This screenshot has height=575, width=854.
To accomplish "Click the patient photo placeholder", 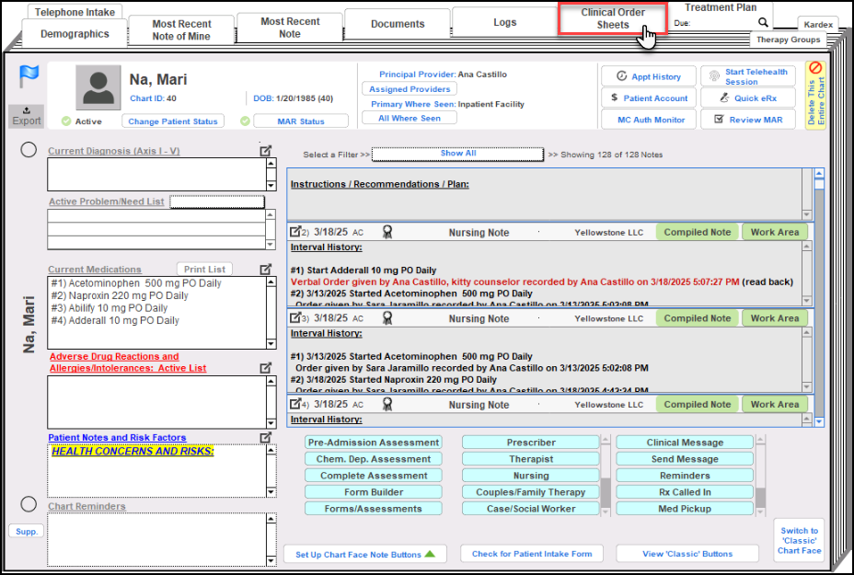I will pos(98,87).
